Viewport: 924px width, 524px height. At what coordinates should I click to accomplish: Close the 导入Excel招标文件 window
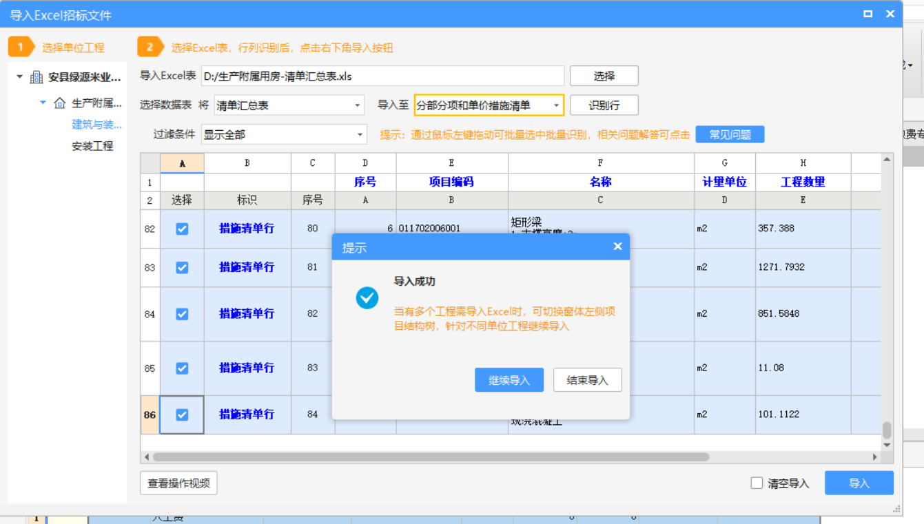[x=890, y=14]
